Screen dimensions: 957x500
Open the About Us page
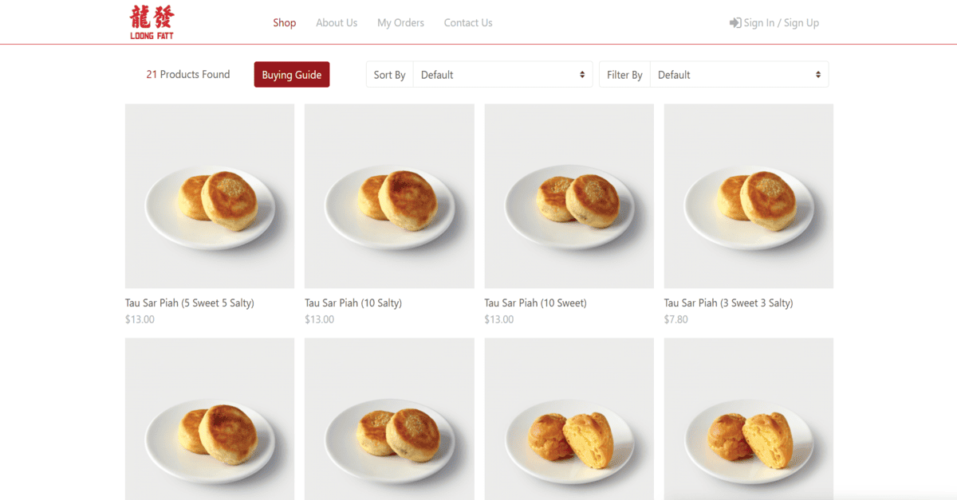point(337,23)
